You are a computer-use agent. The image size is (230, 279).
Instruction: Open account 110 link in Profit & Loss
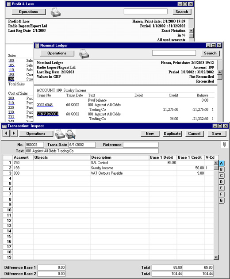click(11, 70)
